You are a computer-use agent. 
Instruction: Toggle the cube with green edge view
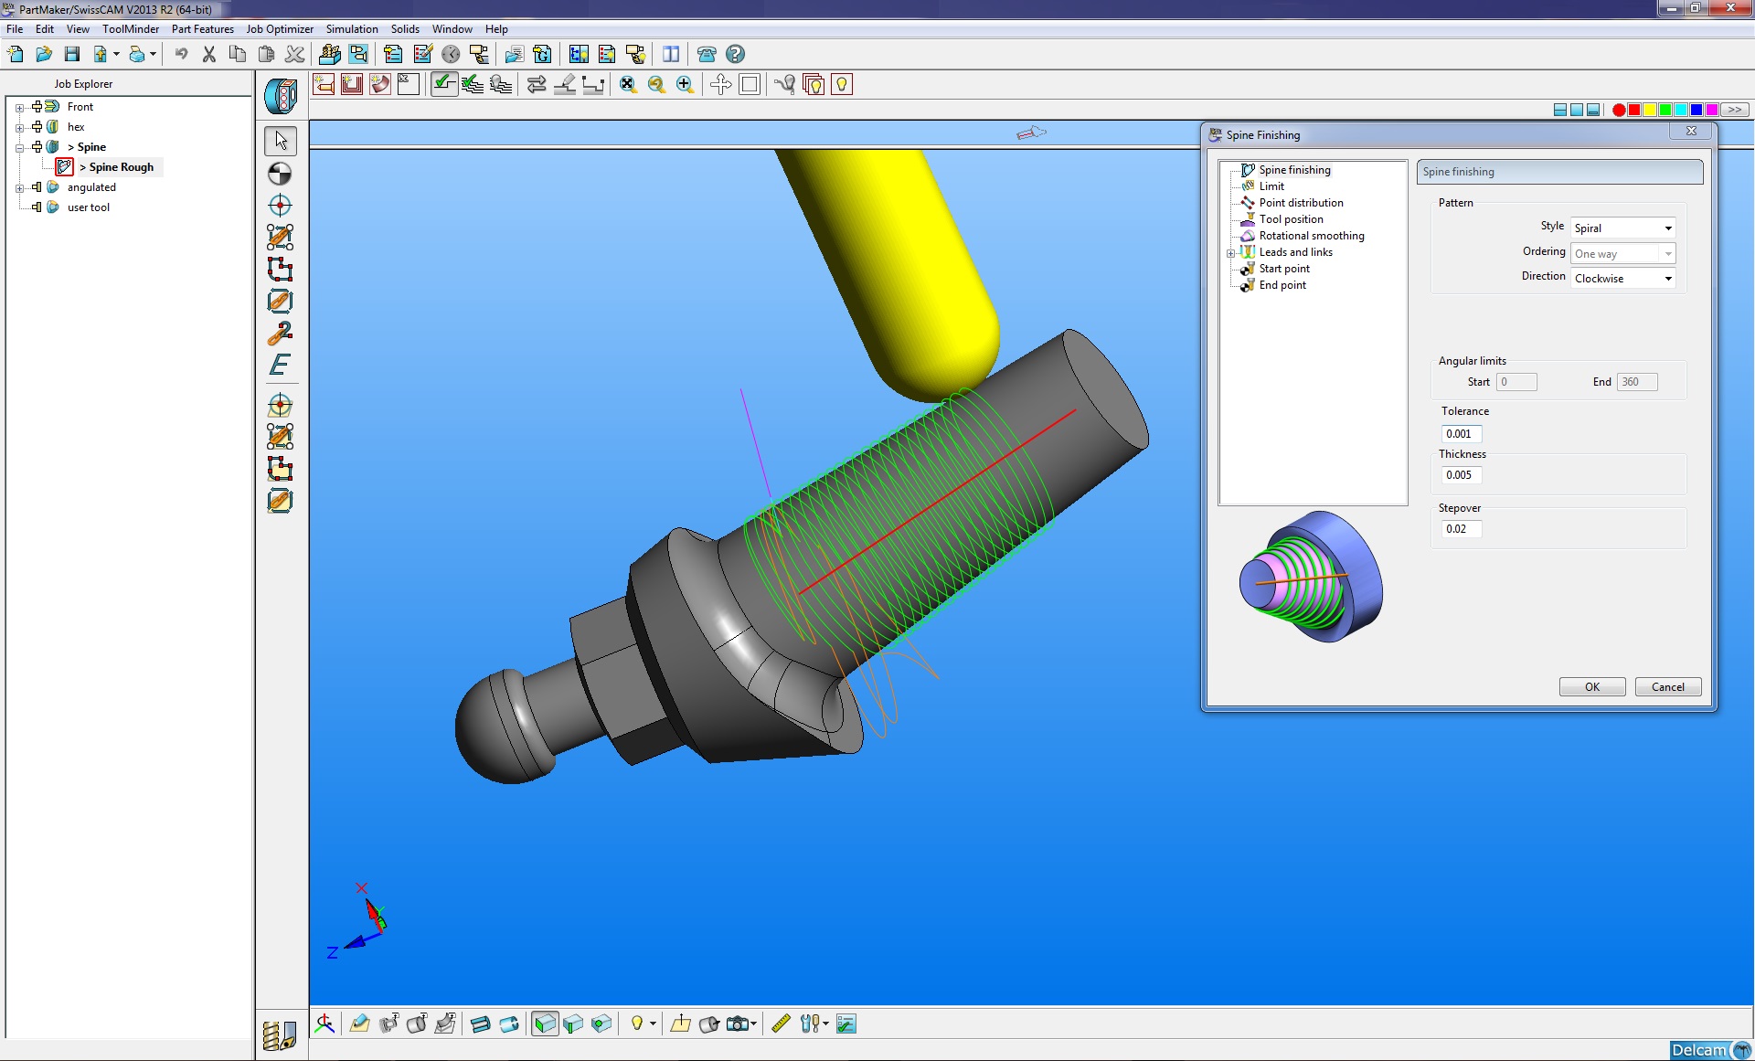(x=573, y=1024)
